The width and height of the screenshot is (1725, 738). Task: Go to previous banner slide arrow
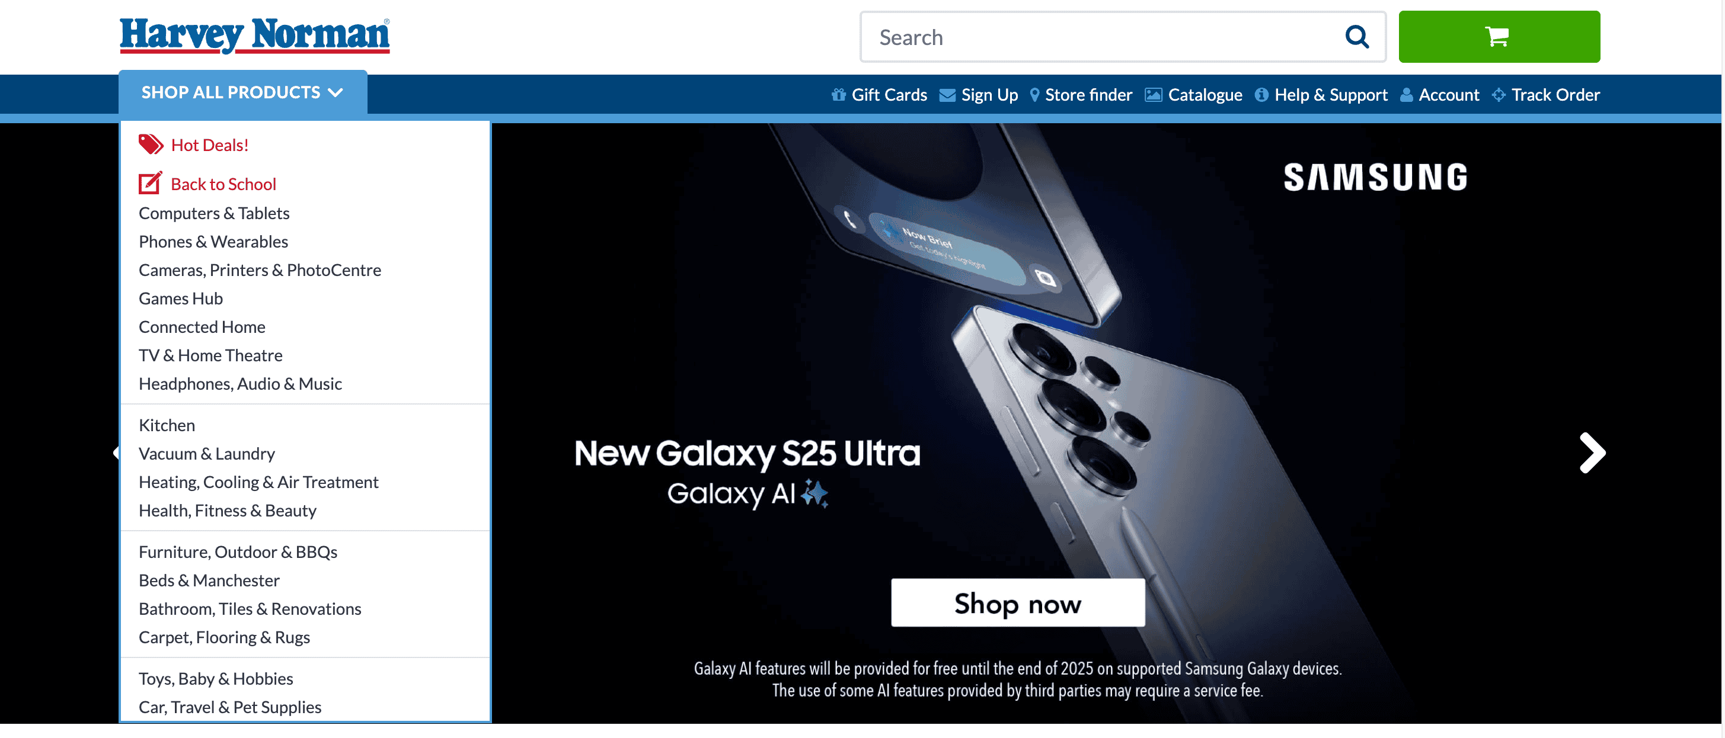coord(116,453)
